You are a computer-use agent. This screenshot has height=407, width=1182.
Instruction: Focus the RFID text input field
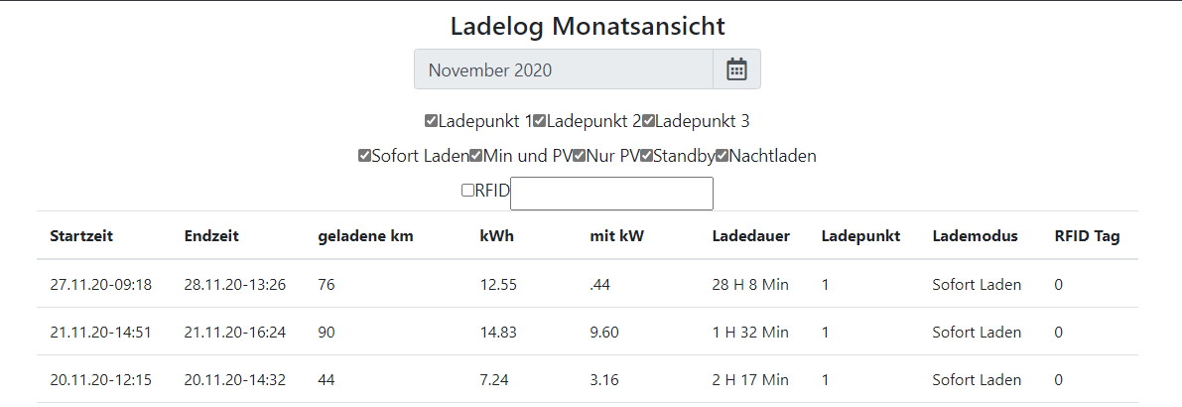pyautogui.click(x=611, y=193)
